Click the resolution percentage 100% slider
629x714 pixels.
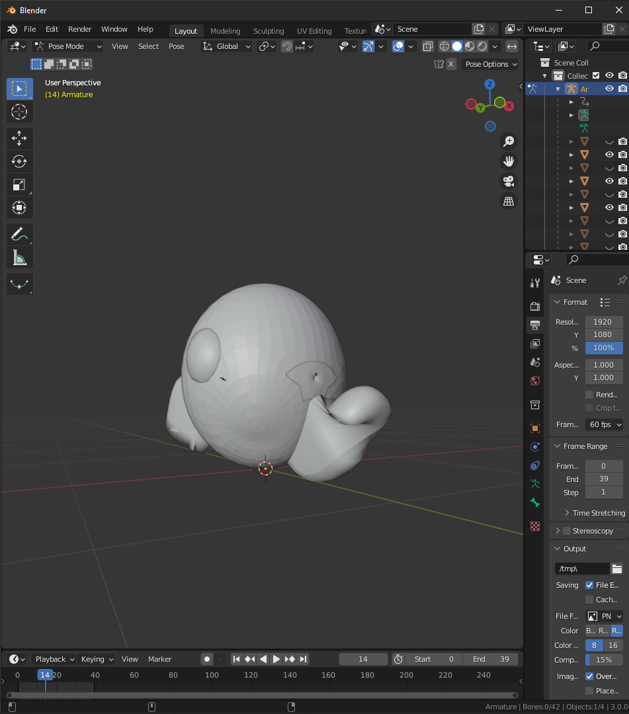pos(604,348)
